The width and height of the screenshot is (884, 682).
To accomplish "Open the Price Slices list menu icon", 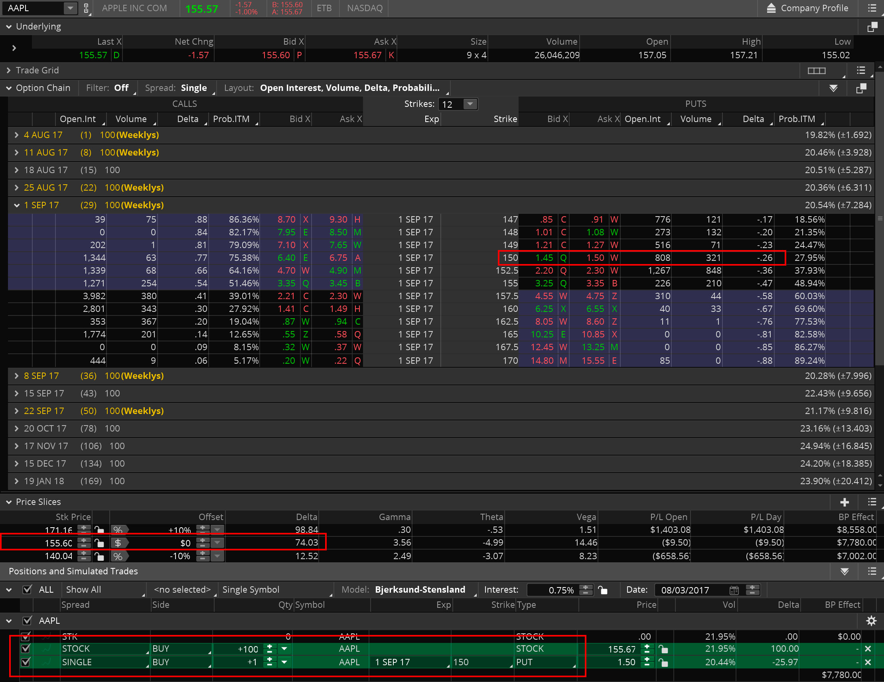I will pos(872,502).
